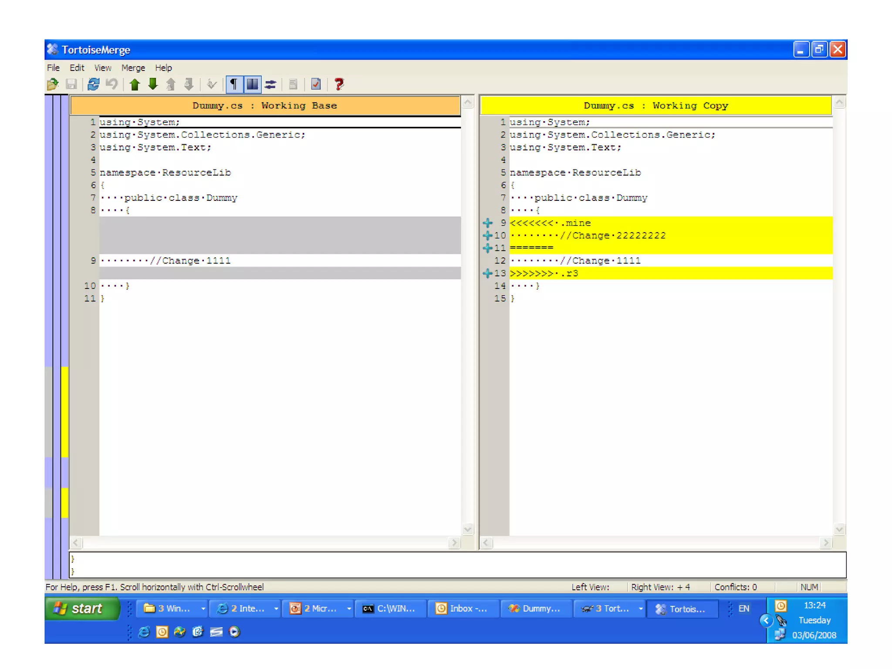Click the yellow block in the locator bar

click(x=64, y=412)
